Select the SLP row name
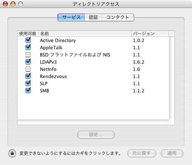The image size is (192, 165). tap(44, 84)
